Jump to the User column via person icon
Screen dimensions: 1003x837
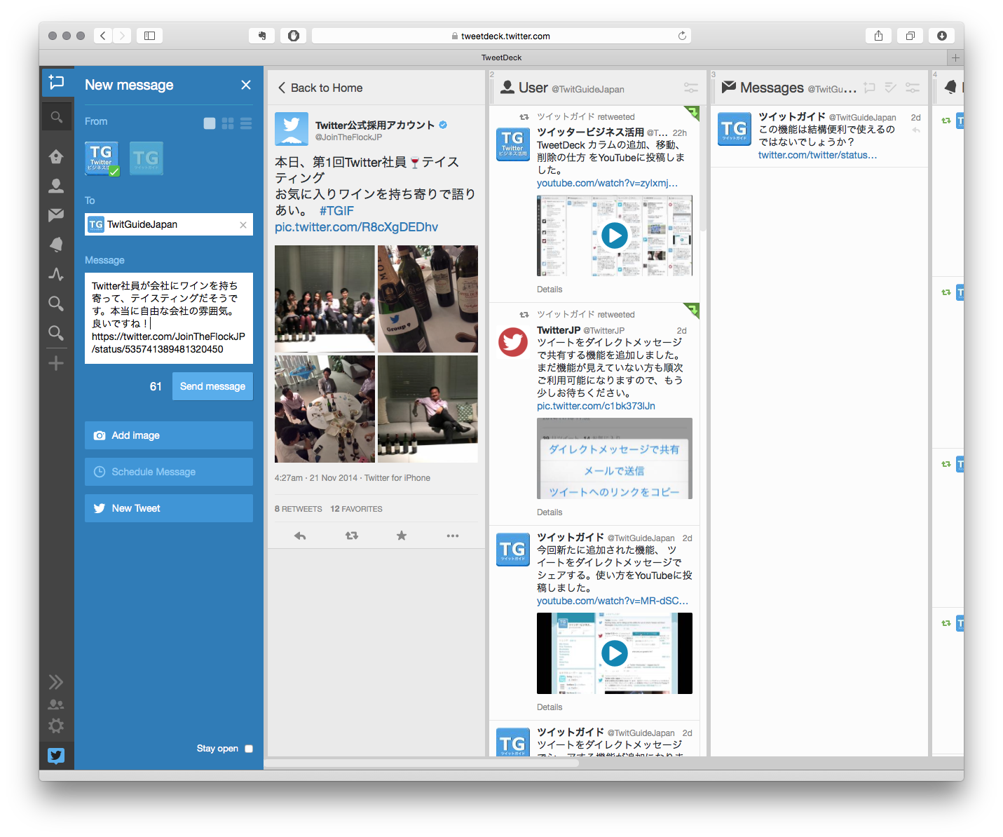pyautogui.click(x=56, y=186)
